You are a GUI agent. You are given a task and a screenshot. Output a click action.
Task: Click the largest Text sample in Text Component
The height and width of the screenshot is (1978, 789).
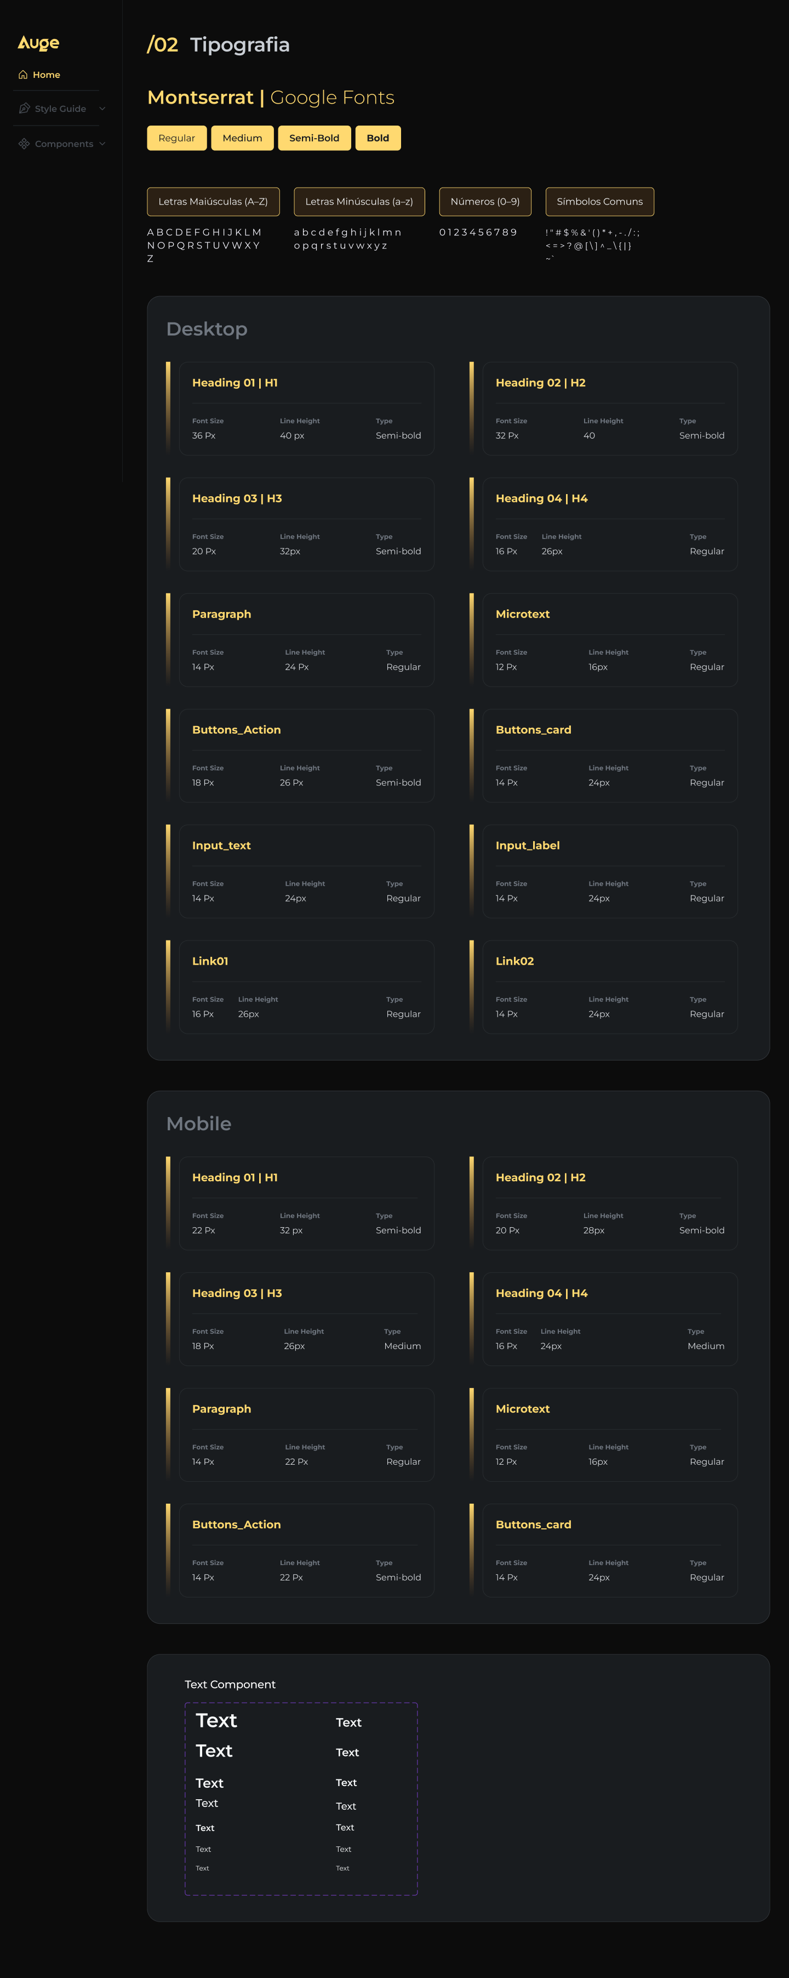[x=216, y=1720]
